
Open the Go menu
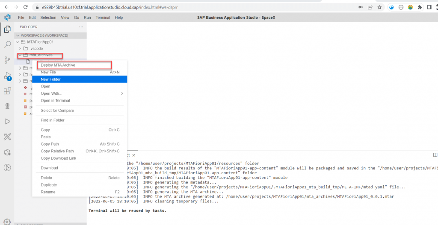pyautogui.click(x=77, y=17)
